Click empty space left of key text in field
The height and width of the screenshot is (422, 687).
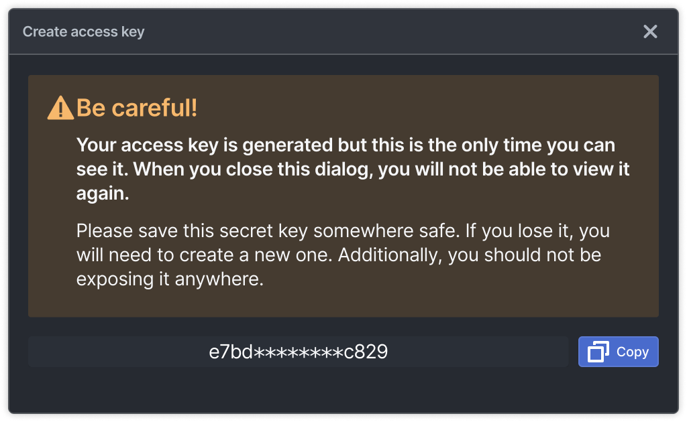pos(118,352)
